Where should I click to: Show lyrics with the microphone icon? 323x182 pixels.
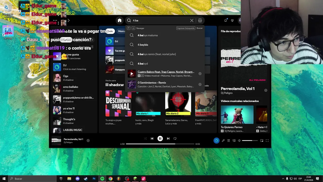tap(223, 141)
